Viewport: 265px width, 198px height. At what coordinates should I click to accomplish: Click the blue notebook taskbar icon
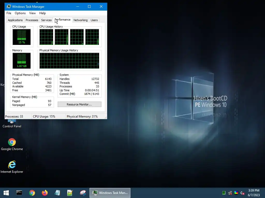click(57, 193)
